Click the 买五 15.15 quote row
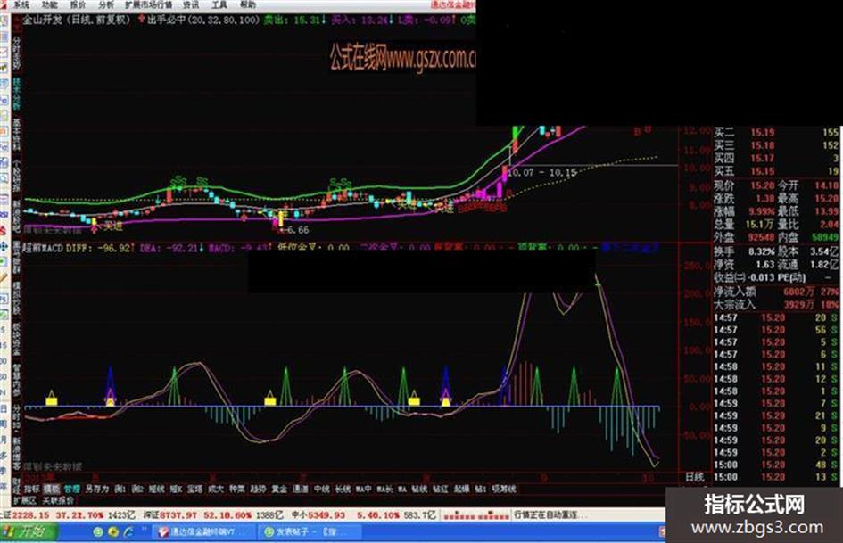Image resolution: width=843 pixels, height=543 pixels. click(x=776, y=171)
